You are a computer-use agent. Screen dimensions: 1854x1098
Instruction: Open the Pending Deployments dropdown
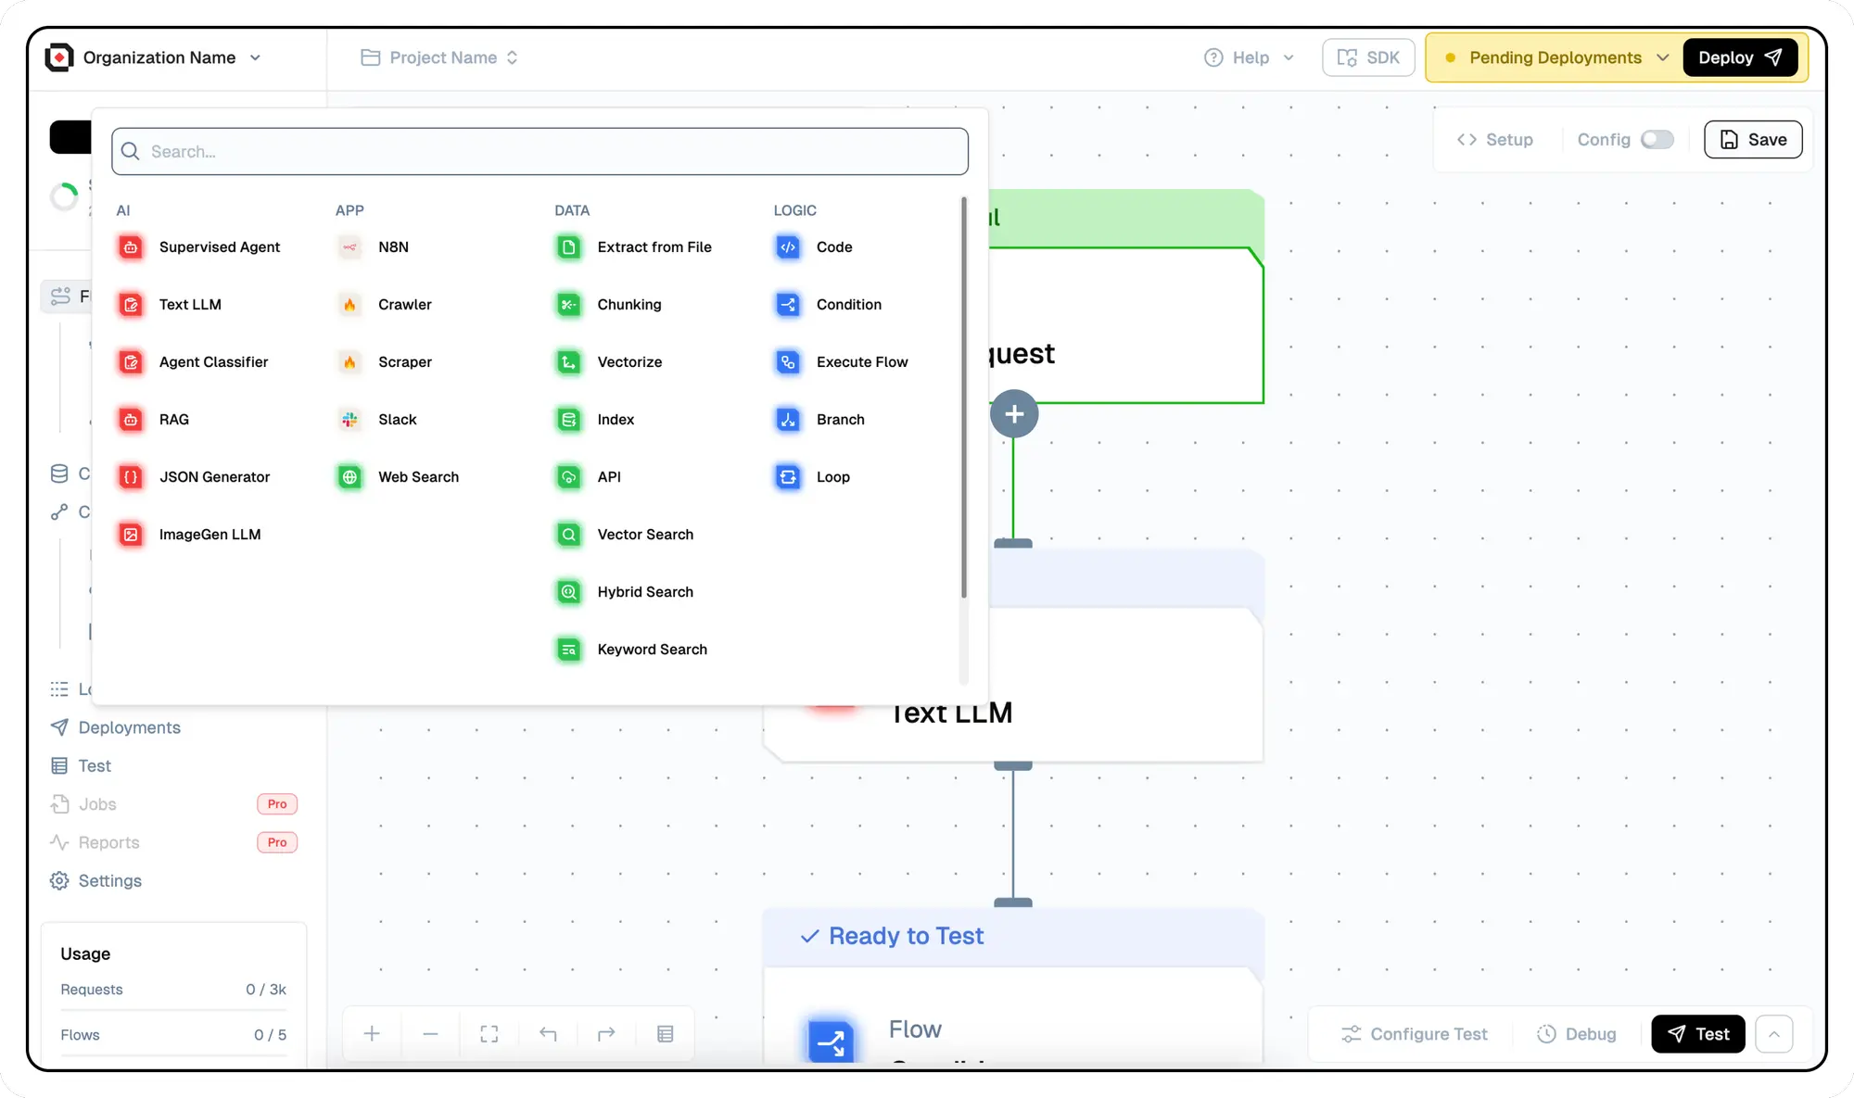click(x=1556, y=57)
